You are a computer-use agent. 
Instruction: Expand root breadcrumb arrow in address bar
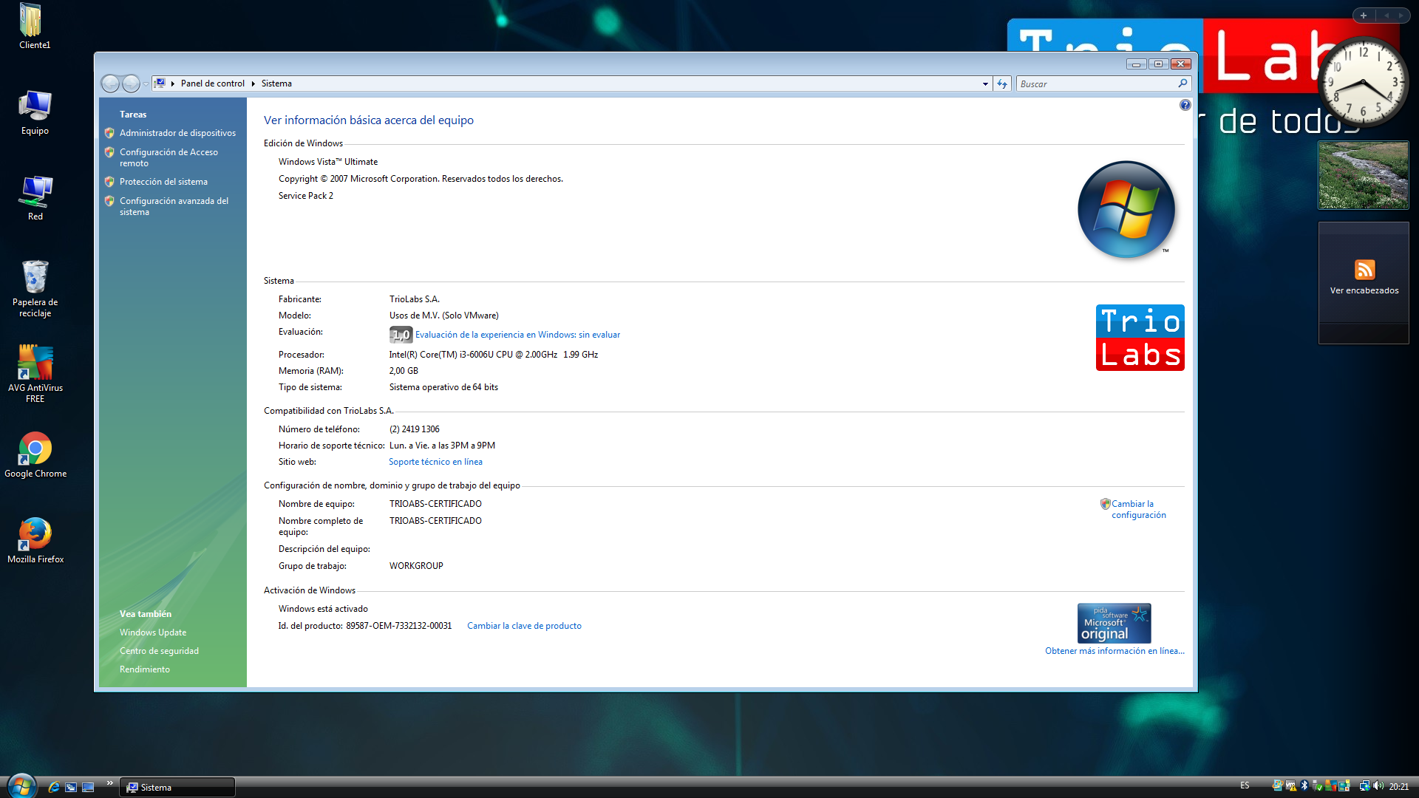(172, 83)
